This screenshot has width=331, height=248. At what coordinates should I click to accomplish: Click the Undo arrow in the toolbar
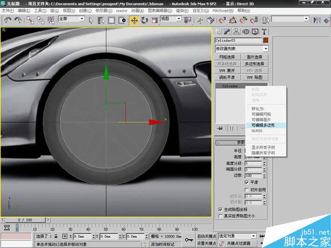[x=8, y=20]
